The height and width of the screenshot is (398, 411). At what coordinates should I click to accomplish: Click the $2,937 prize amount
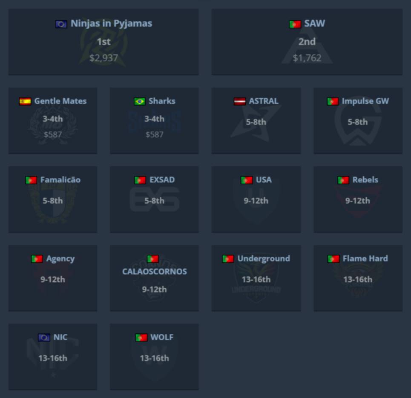(x=104, y=58)
